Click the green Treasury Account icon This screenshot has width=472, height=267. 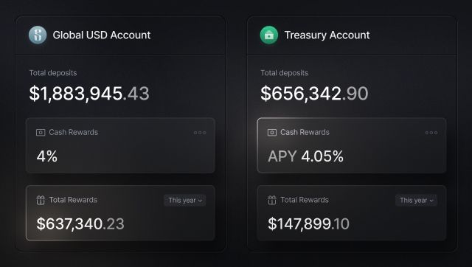268,35
